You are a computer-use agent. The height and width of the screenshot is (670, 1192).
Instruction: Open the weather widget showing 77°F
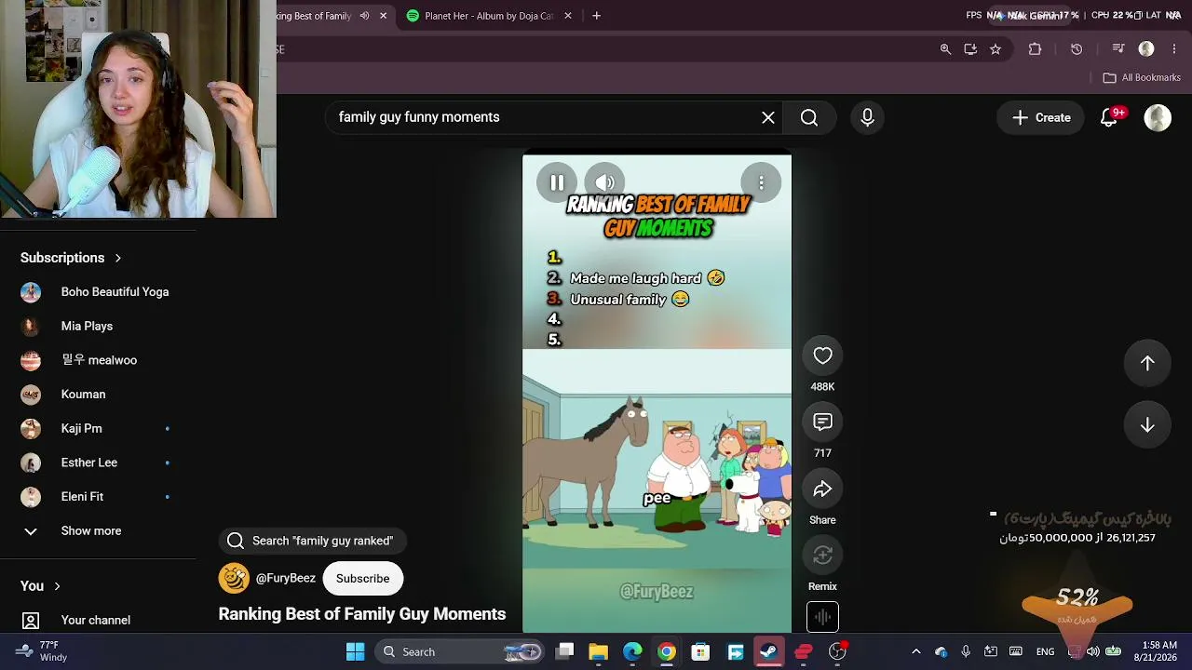(43, 651)
